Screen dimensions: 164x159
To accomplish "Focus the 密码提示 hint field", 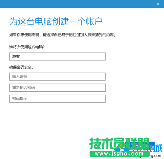I will coord(57,99).
